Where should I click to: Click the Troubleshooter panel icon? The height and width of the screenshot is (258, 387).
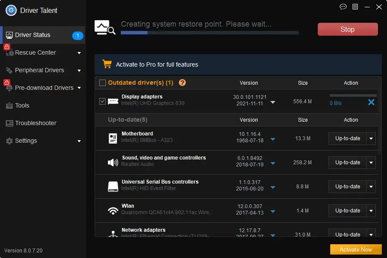tap(9, 123)
